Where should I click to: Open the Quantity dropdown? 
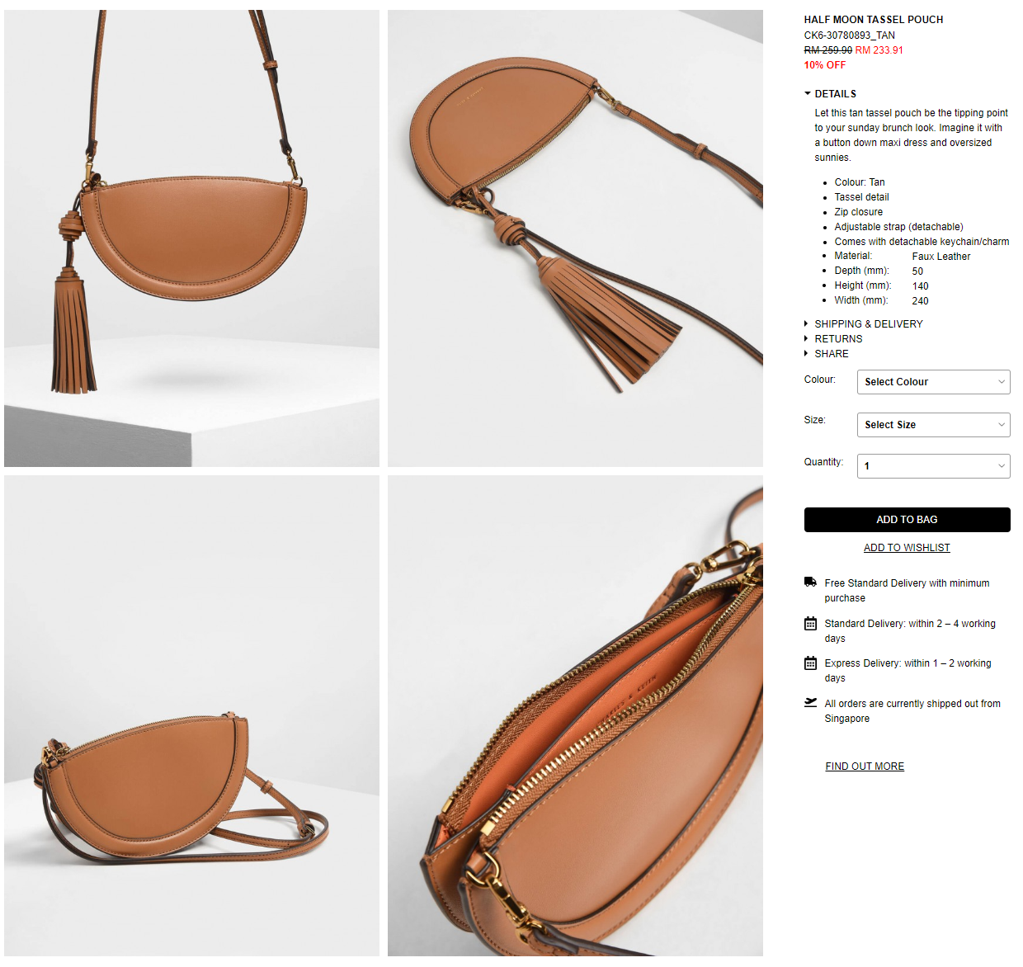point(934,466)
